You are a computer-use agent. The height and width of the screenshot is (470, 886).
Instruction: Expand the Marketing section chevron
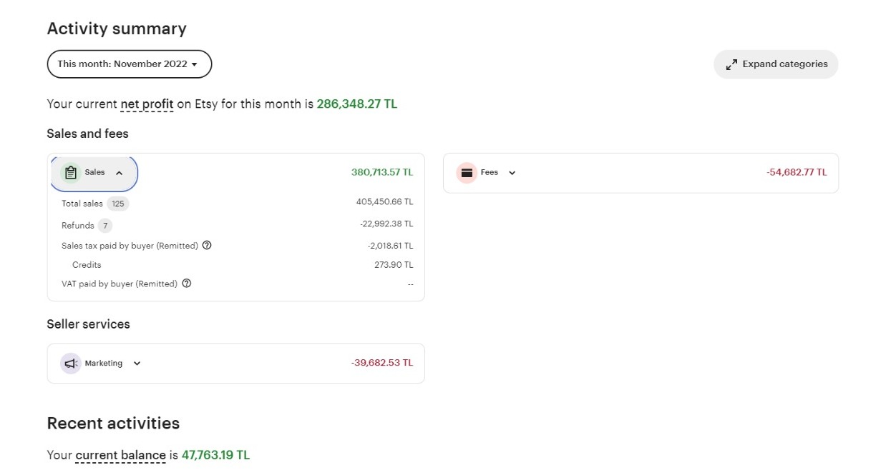pyautogui.click(x=137, y=364)
